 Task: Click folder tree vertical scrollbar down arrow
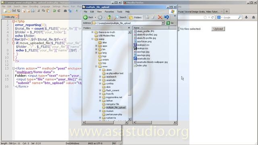click(x=129, y=119)
